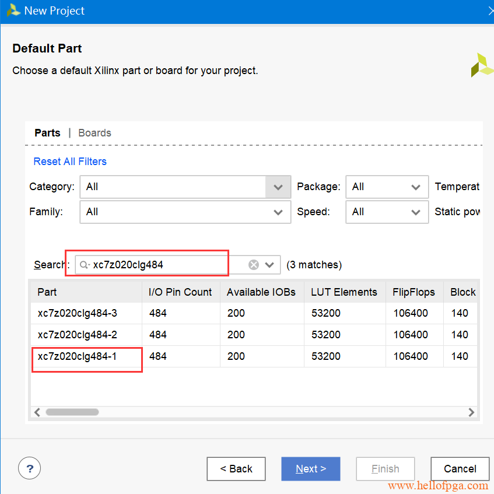Viewport: 494px width, 494px height.
Task: Open the Family dropdown
Action: (x=185, y=212)
